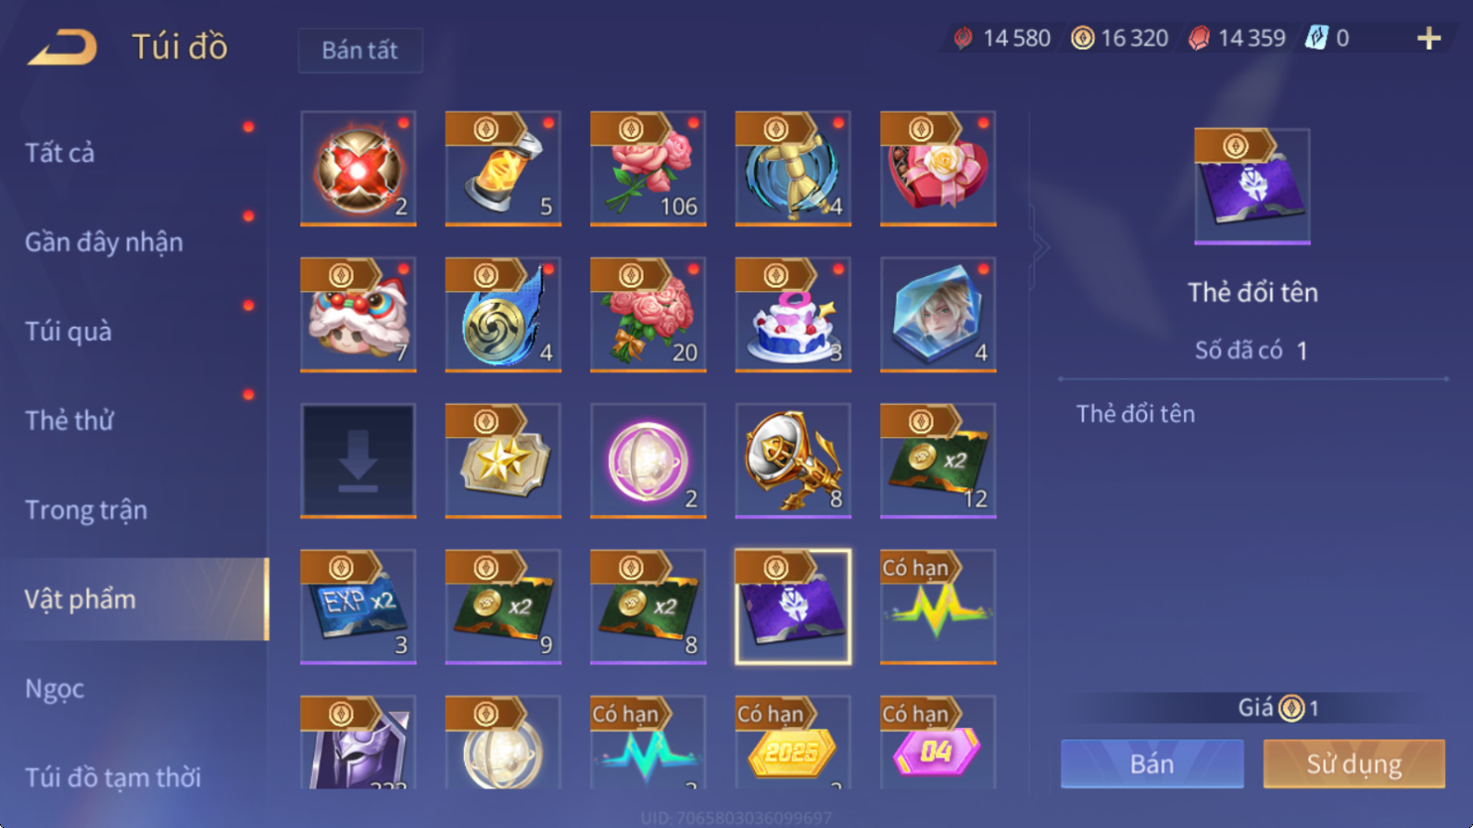The height and width of the screenshot is (828, 1473).
Task: Expand the side panel arrow next to item grid
Action: [1040, 247]
